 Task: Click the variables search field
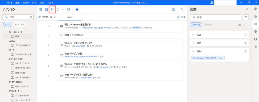click(218, 17)
